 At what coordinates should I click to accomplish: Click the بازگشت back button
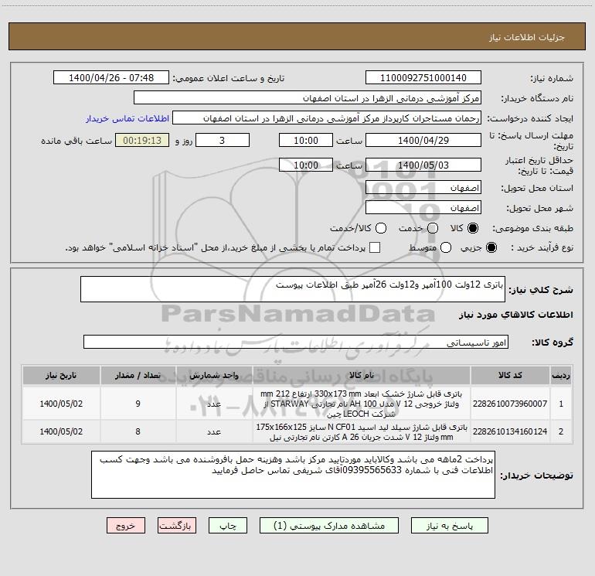click(x=177, y=526)
